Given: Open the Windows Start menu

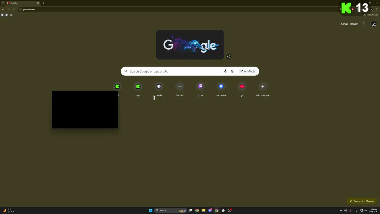Looking at the screenshot, I should coord(151,210).
